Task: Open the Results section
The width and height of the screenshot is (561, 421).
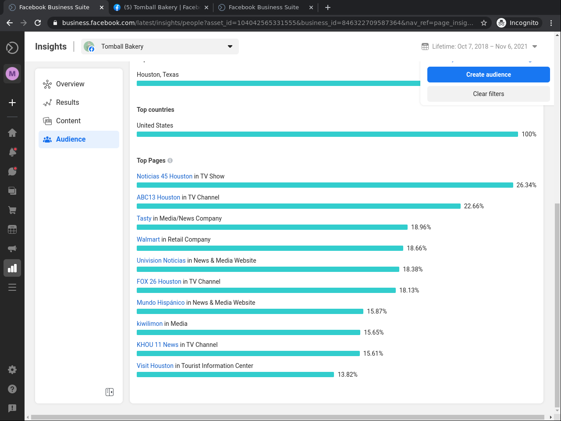Action: click(x=79, y=103)
